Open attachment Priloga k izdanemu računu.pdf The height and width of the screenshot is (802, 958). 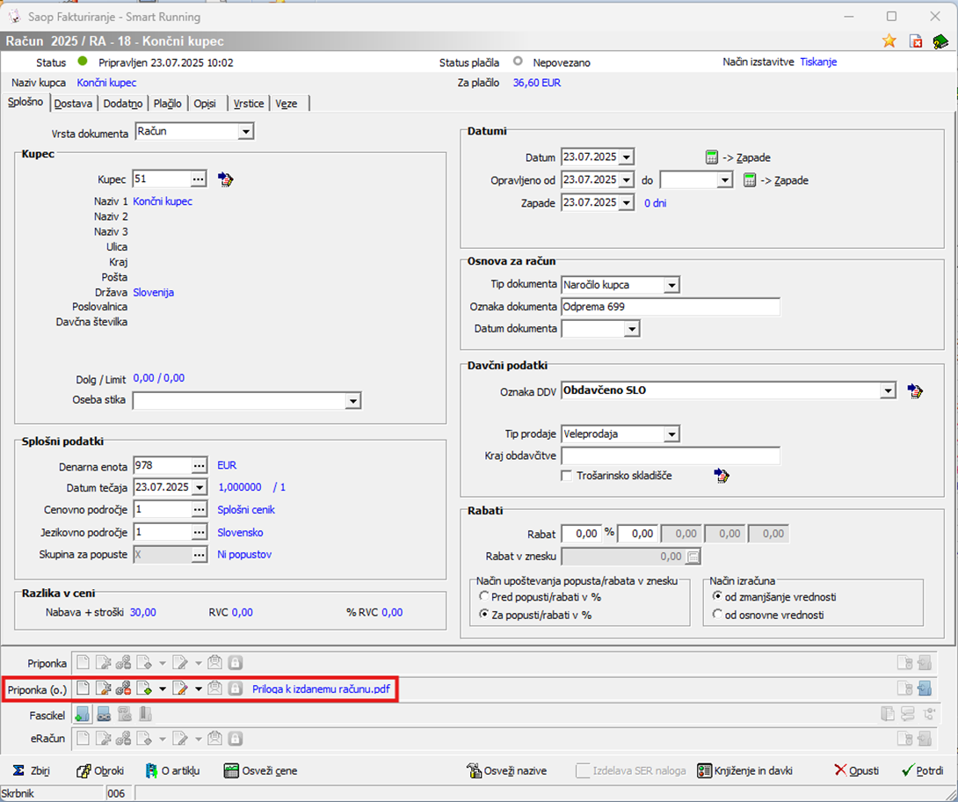tap(321, 689)
